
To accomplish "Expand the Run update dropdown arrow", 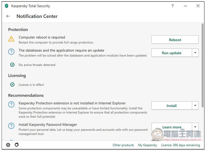I will point(195,53).
